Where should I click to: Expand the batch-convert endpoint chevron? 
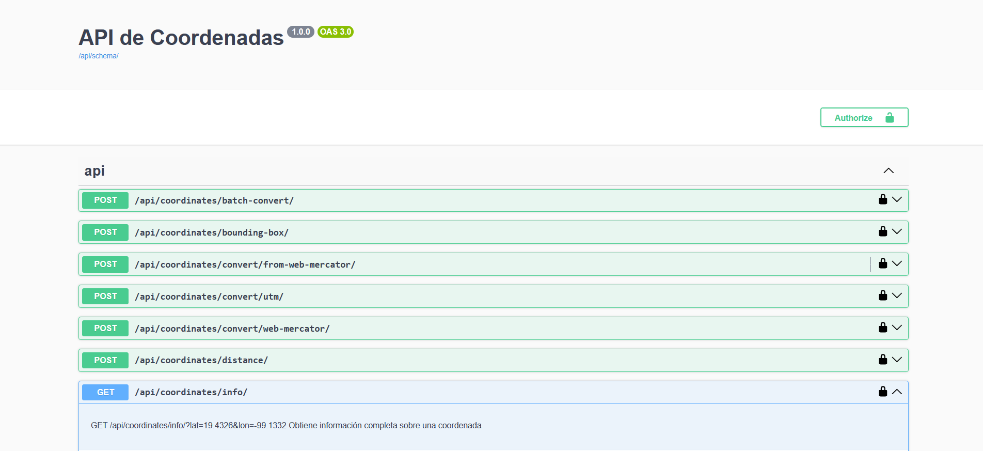[897, 200]
